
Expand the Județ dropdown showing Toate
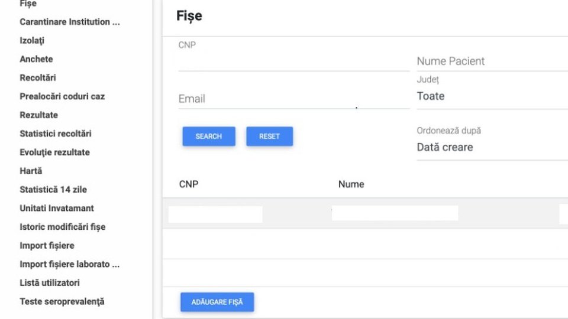click(491, 96)
